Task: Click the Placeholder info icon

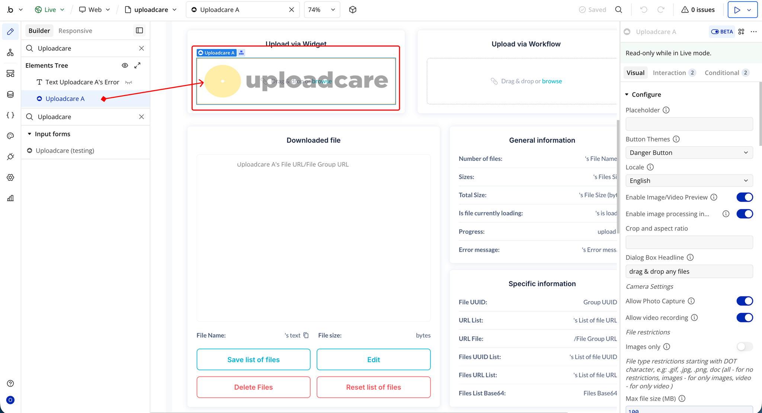Action: pos(666,110)
